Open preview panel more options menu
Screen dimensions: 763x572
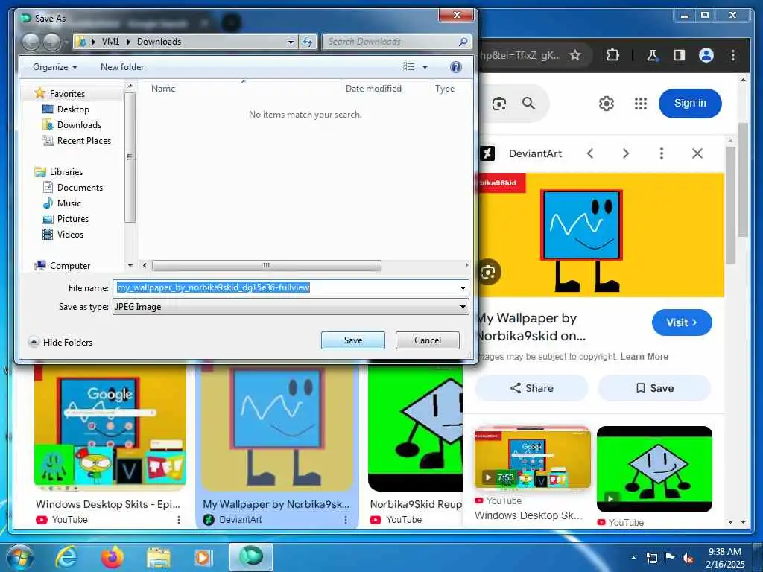click(x=662, y=153)
